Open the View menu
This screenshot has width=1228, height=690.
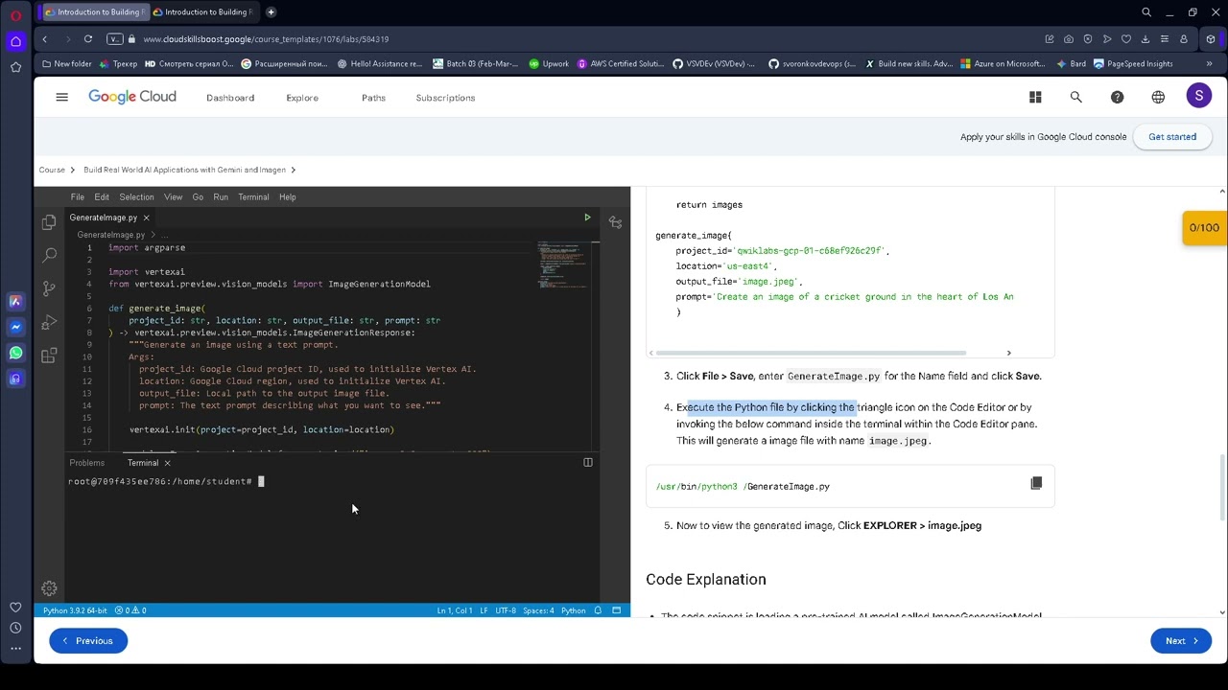[x=173, y=196]
